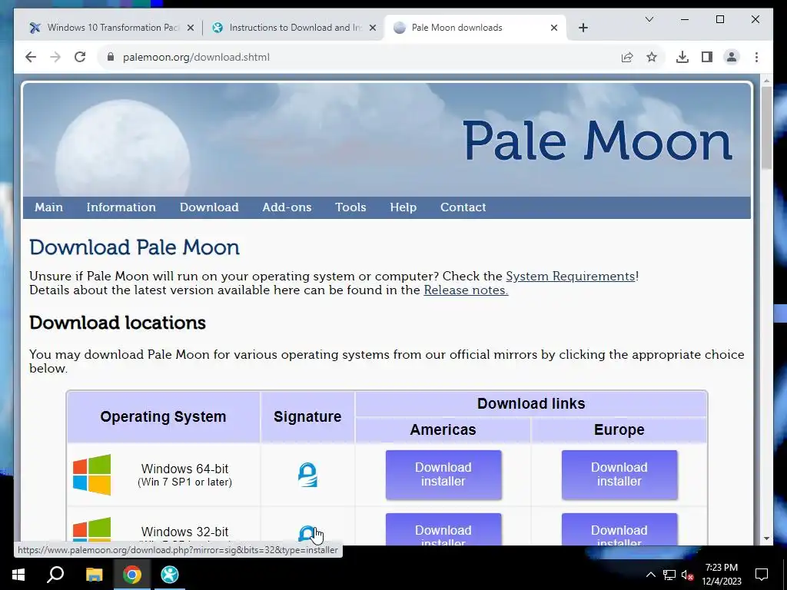Image resolution: width=787 pixels, height=590 pixels.
Task: Open Chrome three-dot menu
Action: (756, 57)
